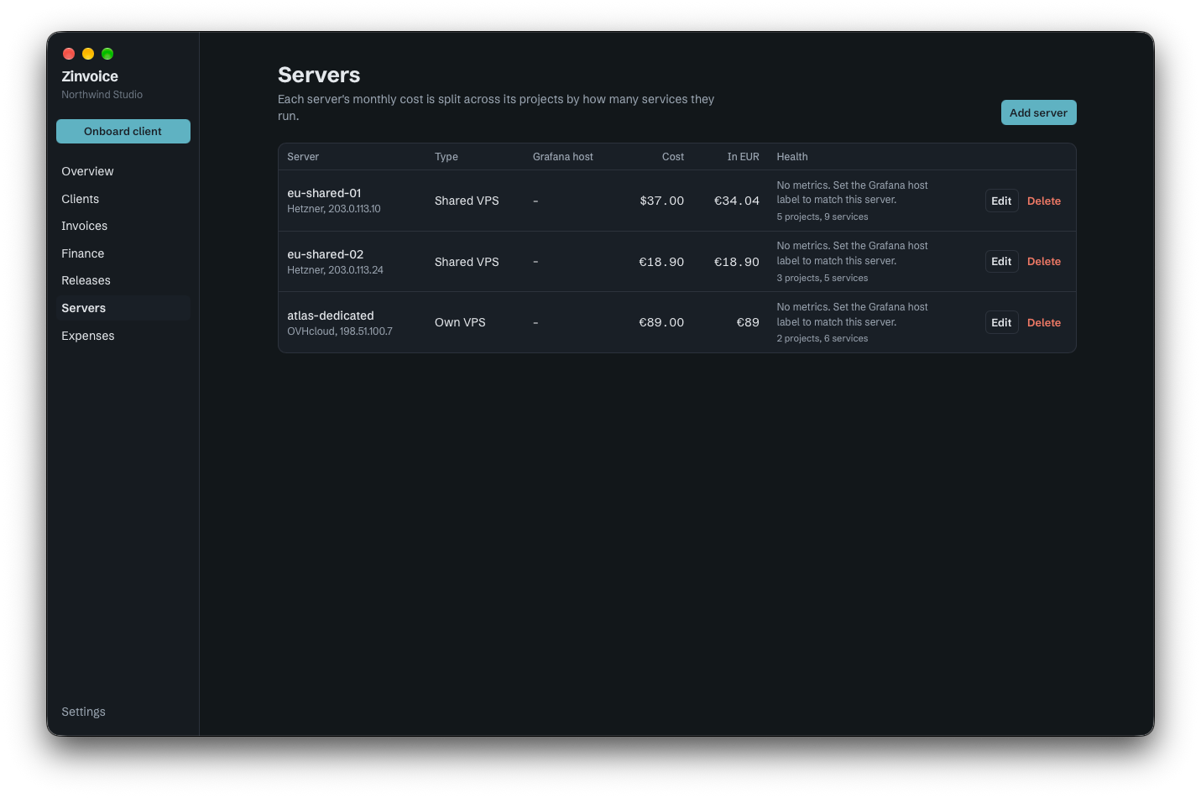The width and height of the screenshot is (1201, 798).
Task: Click the Northwind Studio label
Action: tap(102, 95)
